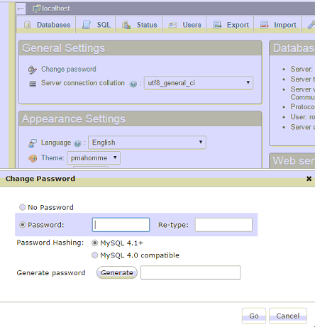Click the Change Password dialog title

(40, 179)
